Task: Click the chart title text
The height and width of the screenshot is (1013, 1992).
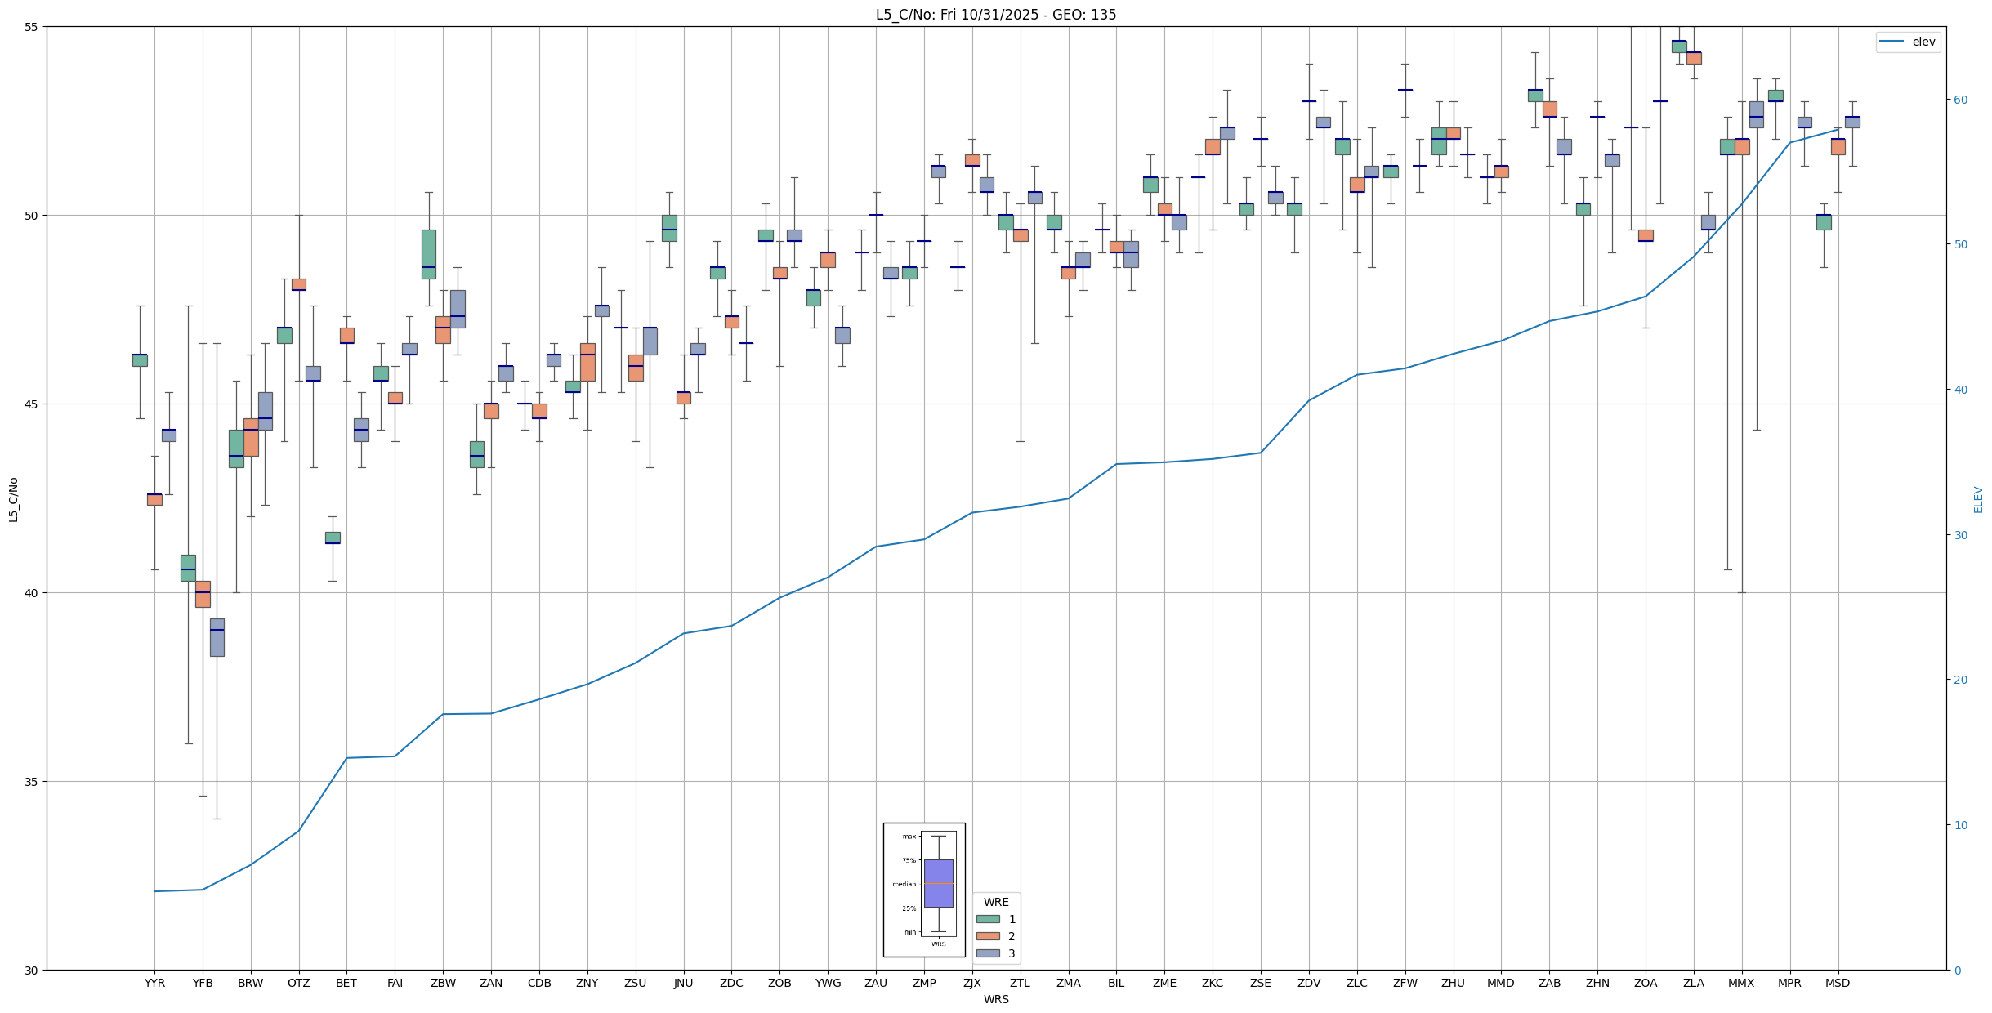Action: pos(995,15)
